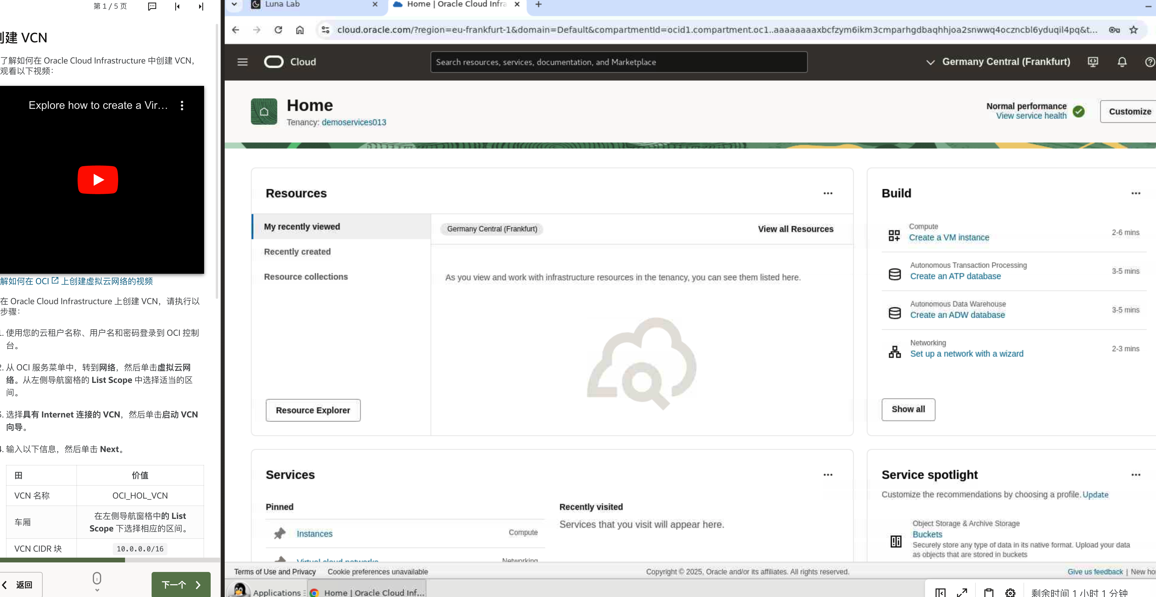This screenshot has height=597, width=1156.
Task: Click the Customize button
Action: 1129,111
